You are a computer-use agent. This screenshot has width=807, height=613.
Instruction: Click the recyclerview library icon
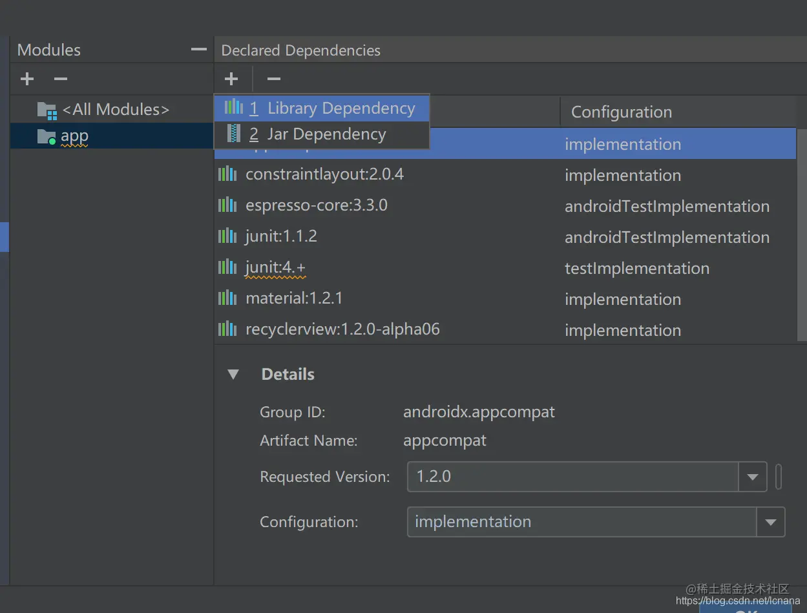[x=227, y=329]
